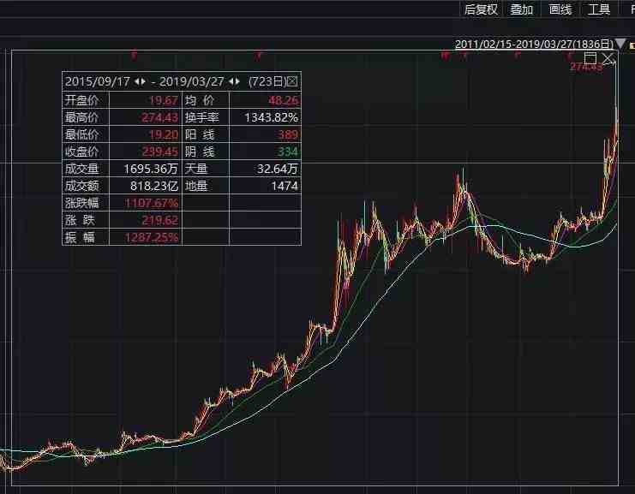Select the start date 2015/09/17 text
The height and width of the screenshot is (494, 635).
coord(97,81)
